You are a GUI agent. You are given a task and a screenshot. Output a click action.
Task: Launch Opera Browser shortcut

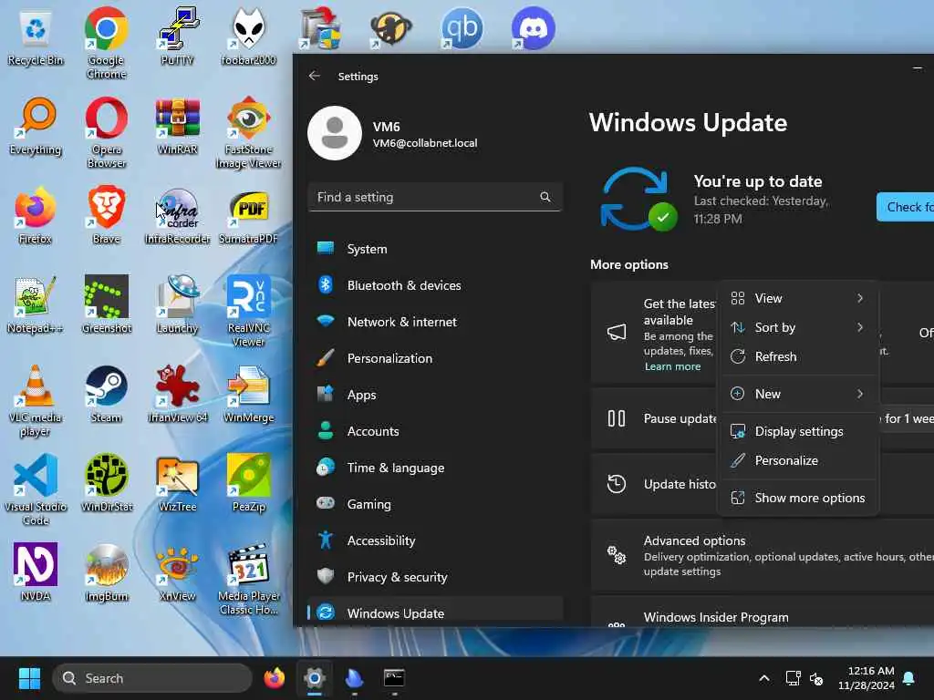(x=106, y=132)
